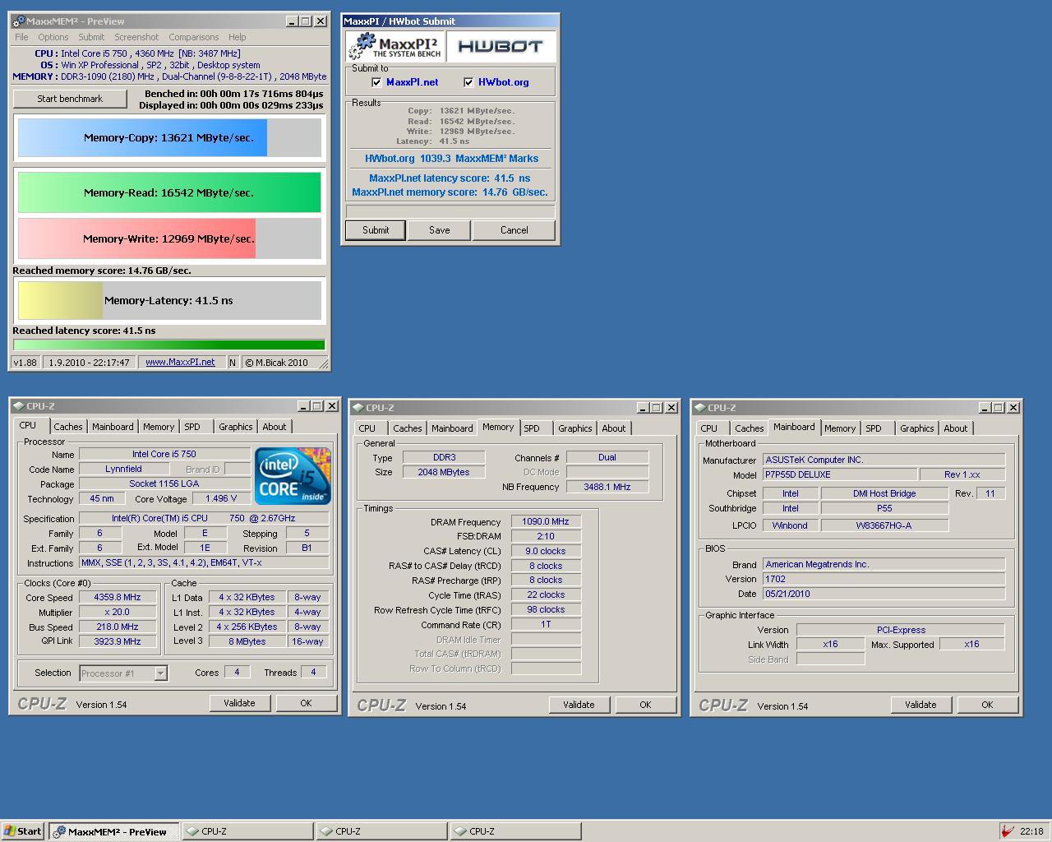Click Start menu Windows flag icon
The height and width of the screenshot is (842, 1052).
click(9, 831)
